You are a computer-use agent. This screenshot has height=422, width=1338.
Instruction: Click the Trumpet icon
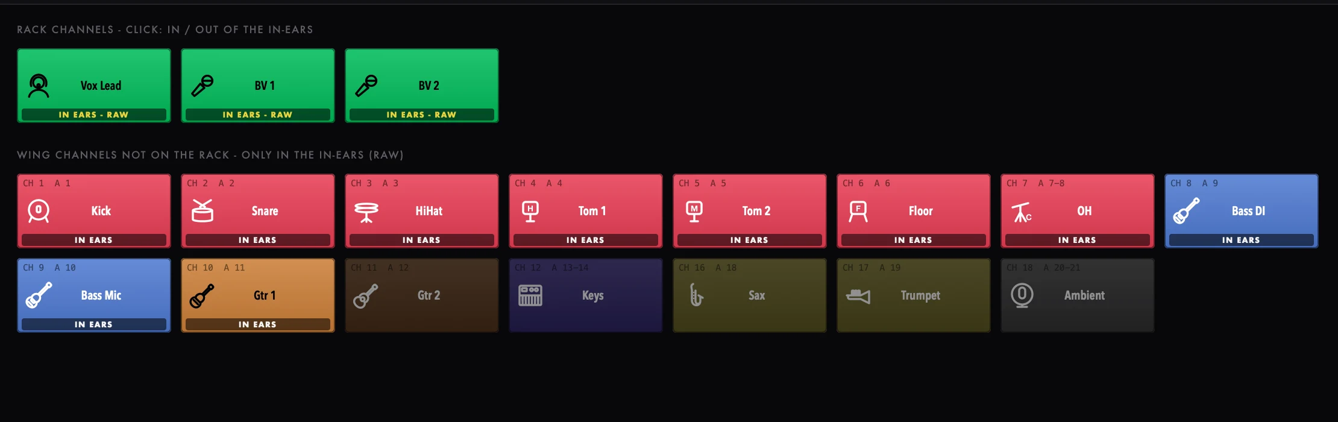pos(858,296)
